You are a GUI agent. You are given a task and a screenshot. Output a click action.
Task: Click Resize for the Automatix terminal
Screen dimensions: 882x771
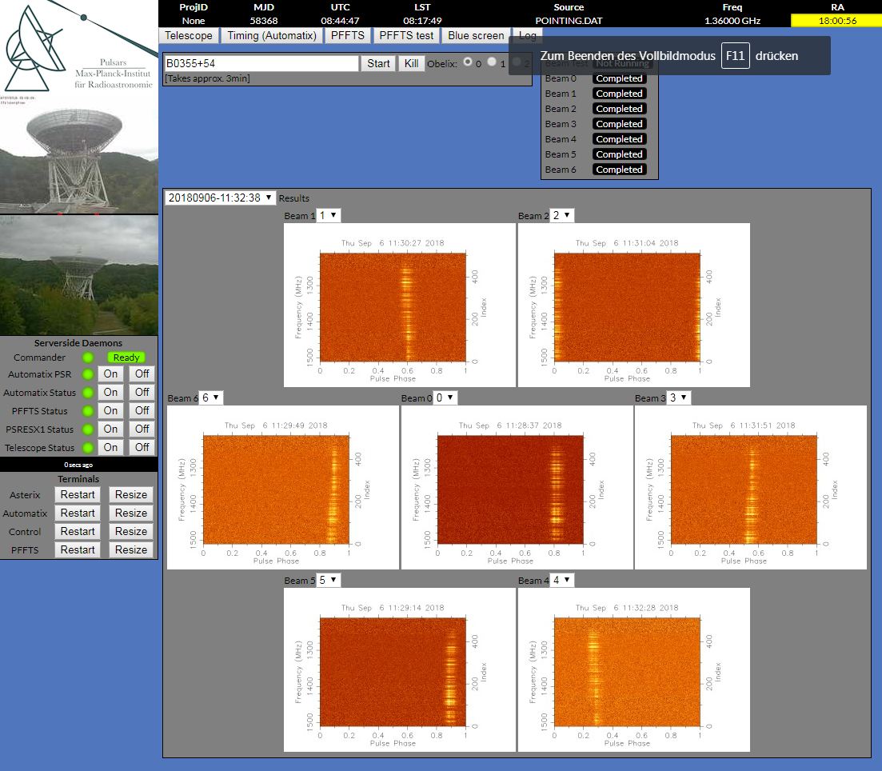[131, 513]
